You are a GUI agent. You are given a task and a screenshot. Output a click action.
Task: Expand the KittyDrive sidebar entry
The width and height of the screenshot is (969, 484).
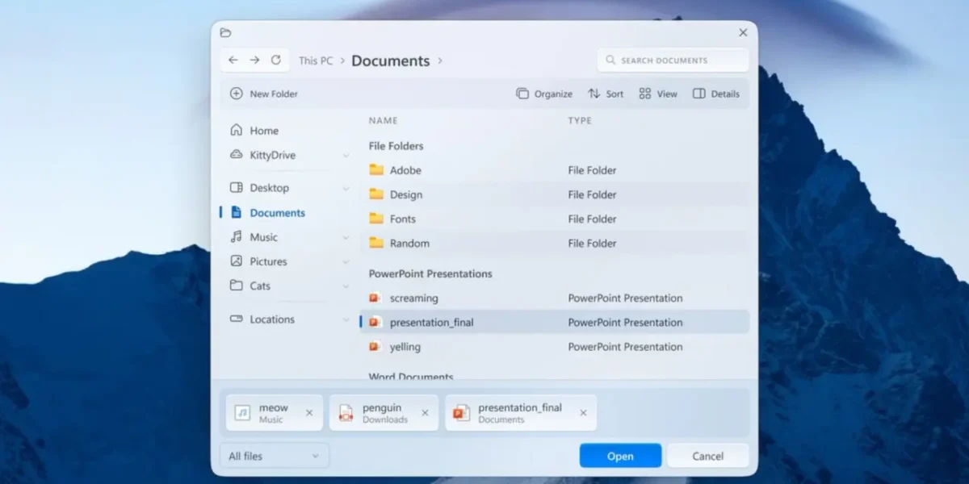pos(346,155)
